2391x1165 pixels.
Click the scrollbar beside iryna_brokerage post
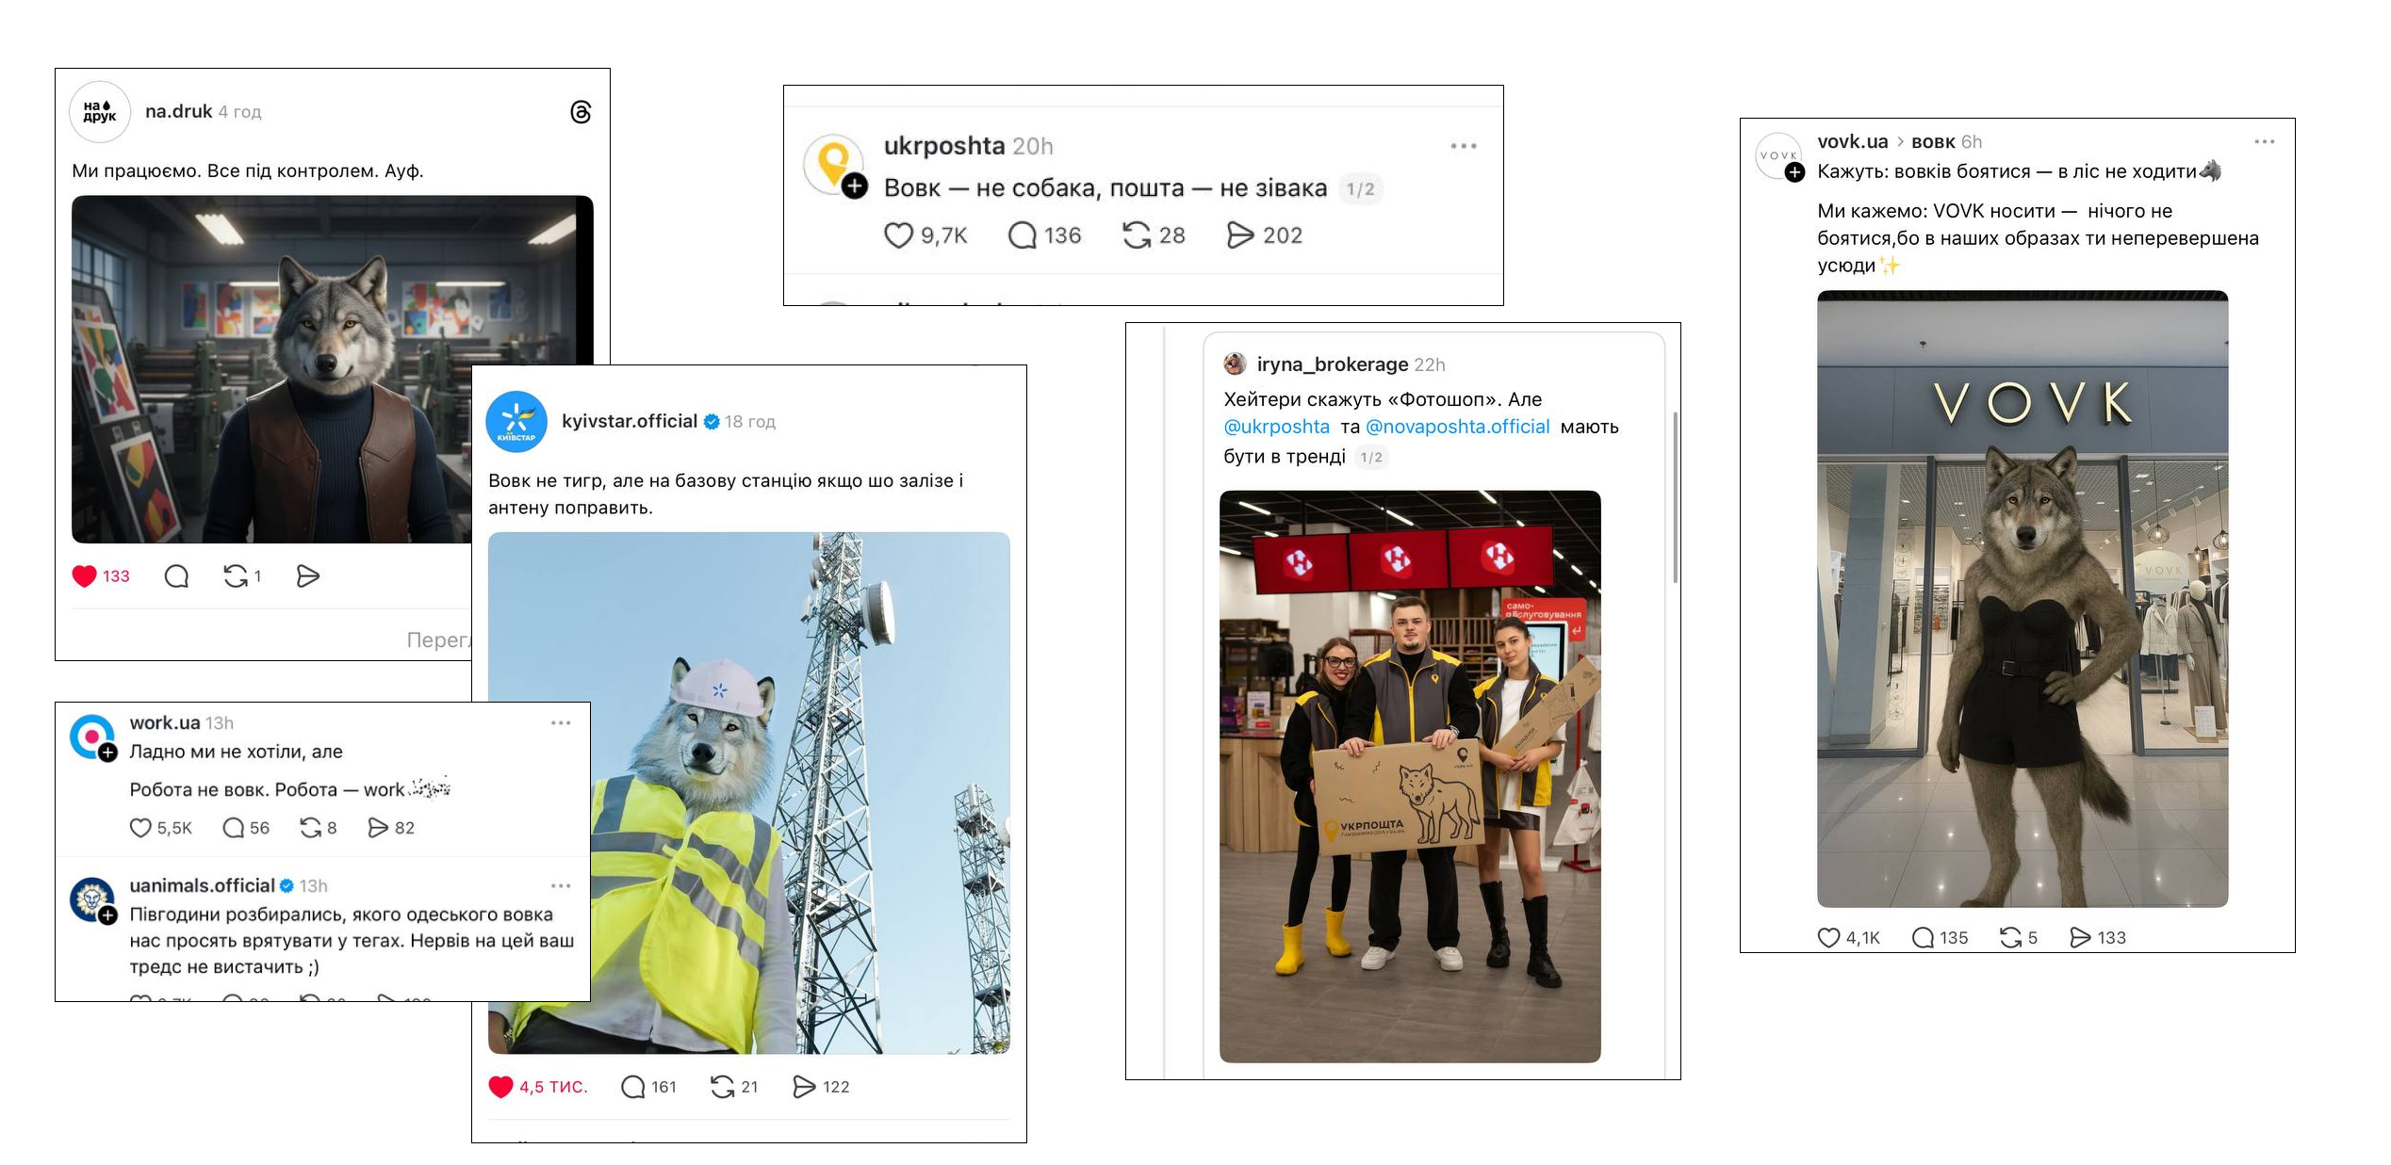click(1675, 497)
